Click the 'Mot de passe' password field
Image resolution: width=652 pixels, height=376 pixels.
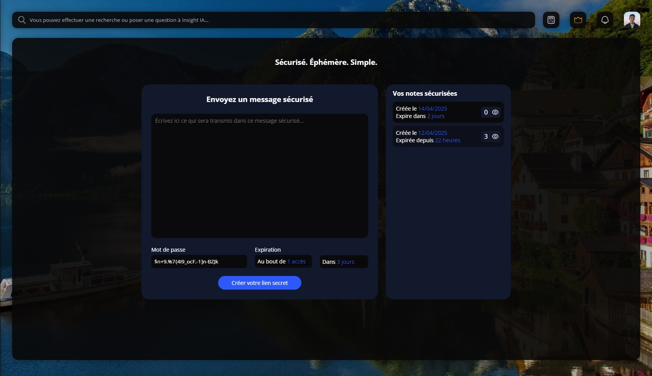point(199,261)
